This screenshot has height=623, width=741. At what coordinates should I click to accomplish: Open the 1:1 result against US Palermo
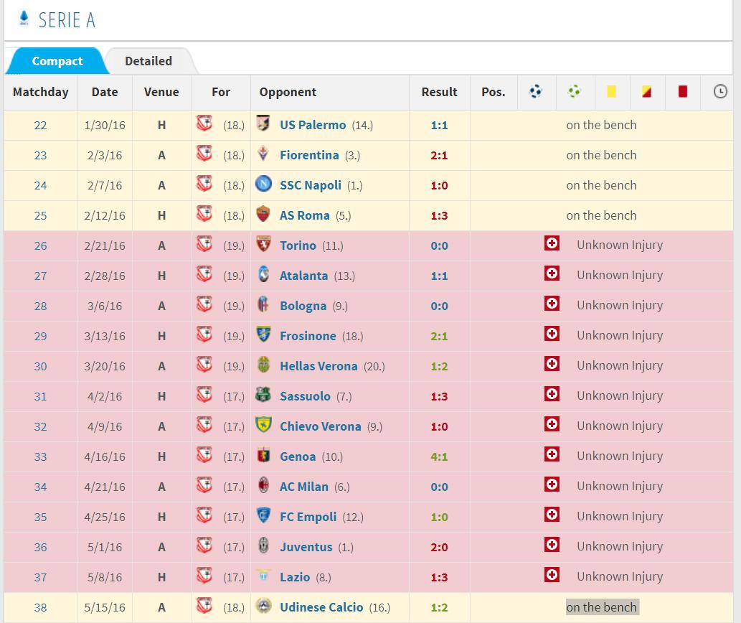(439, 126)
